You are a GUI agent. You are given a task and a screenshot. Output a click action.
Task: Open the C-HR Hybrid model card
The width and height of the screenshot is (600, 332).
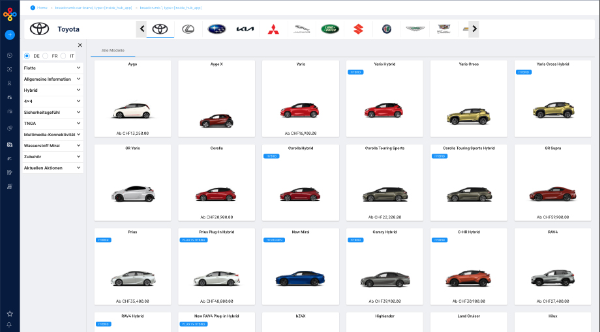click(469, 267)
